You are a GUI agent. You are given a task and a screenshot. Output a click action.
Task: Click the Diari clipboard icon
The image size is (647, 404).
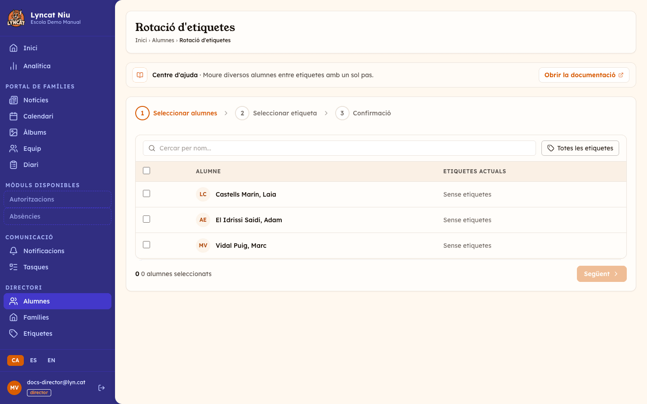(x=13, y=165)
